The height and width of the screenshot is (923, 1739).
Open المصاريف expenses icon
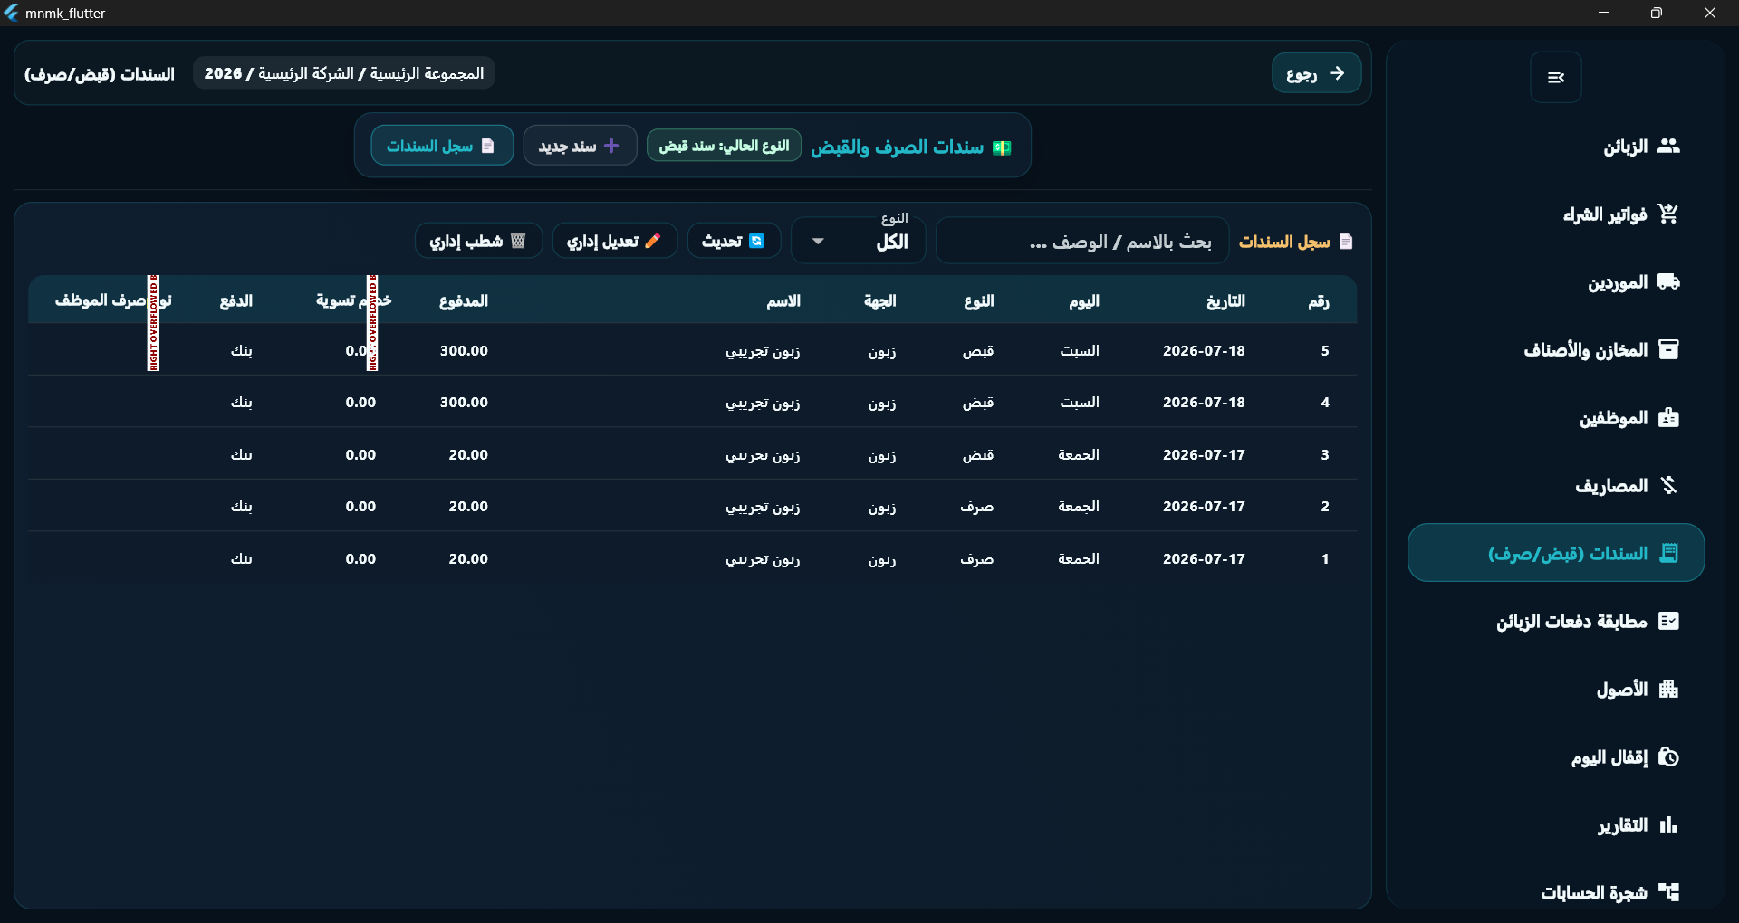pos(1668,485)
